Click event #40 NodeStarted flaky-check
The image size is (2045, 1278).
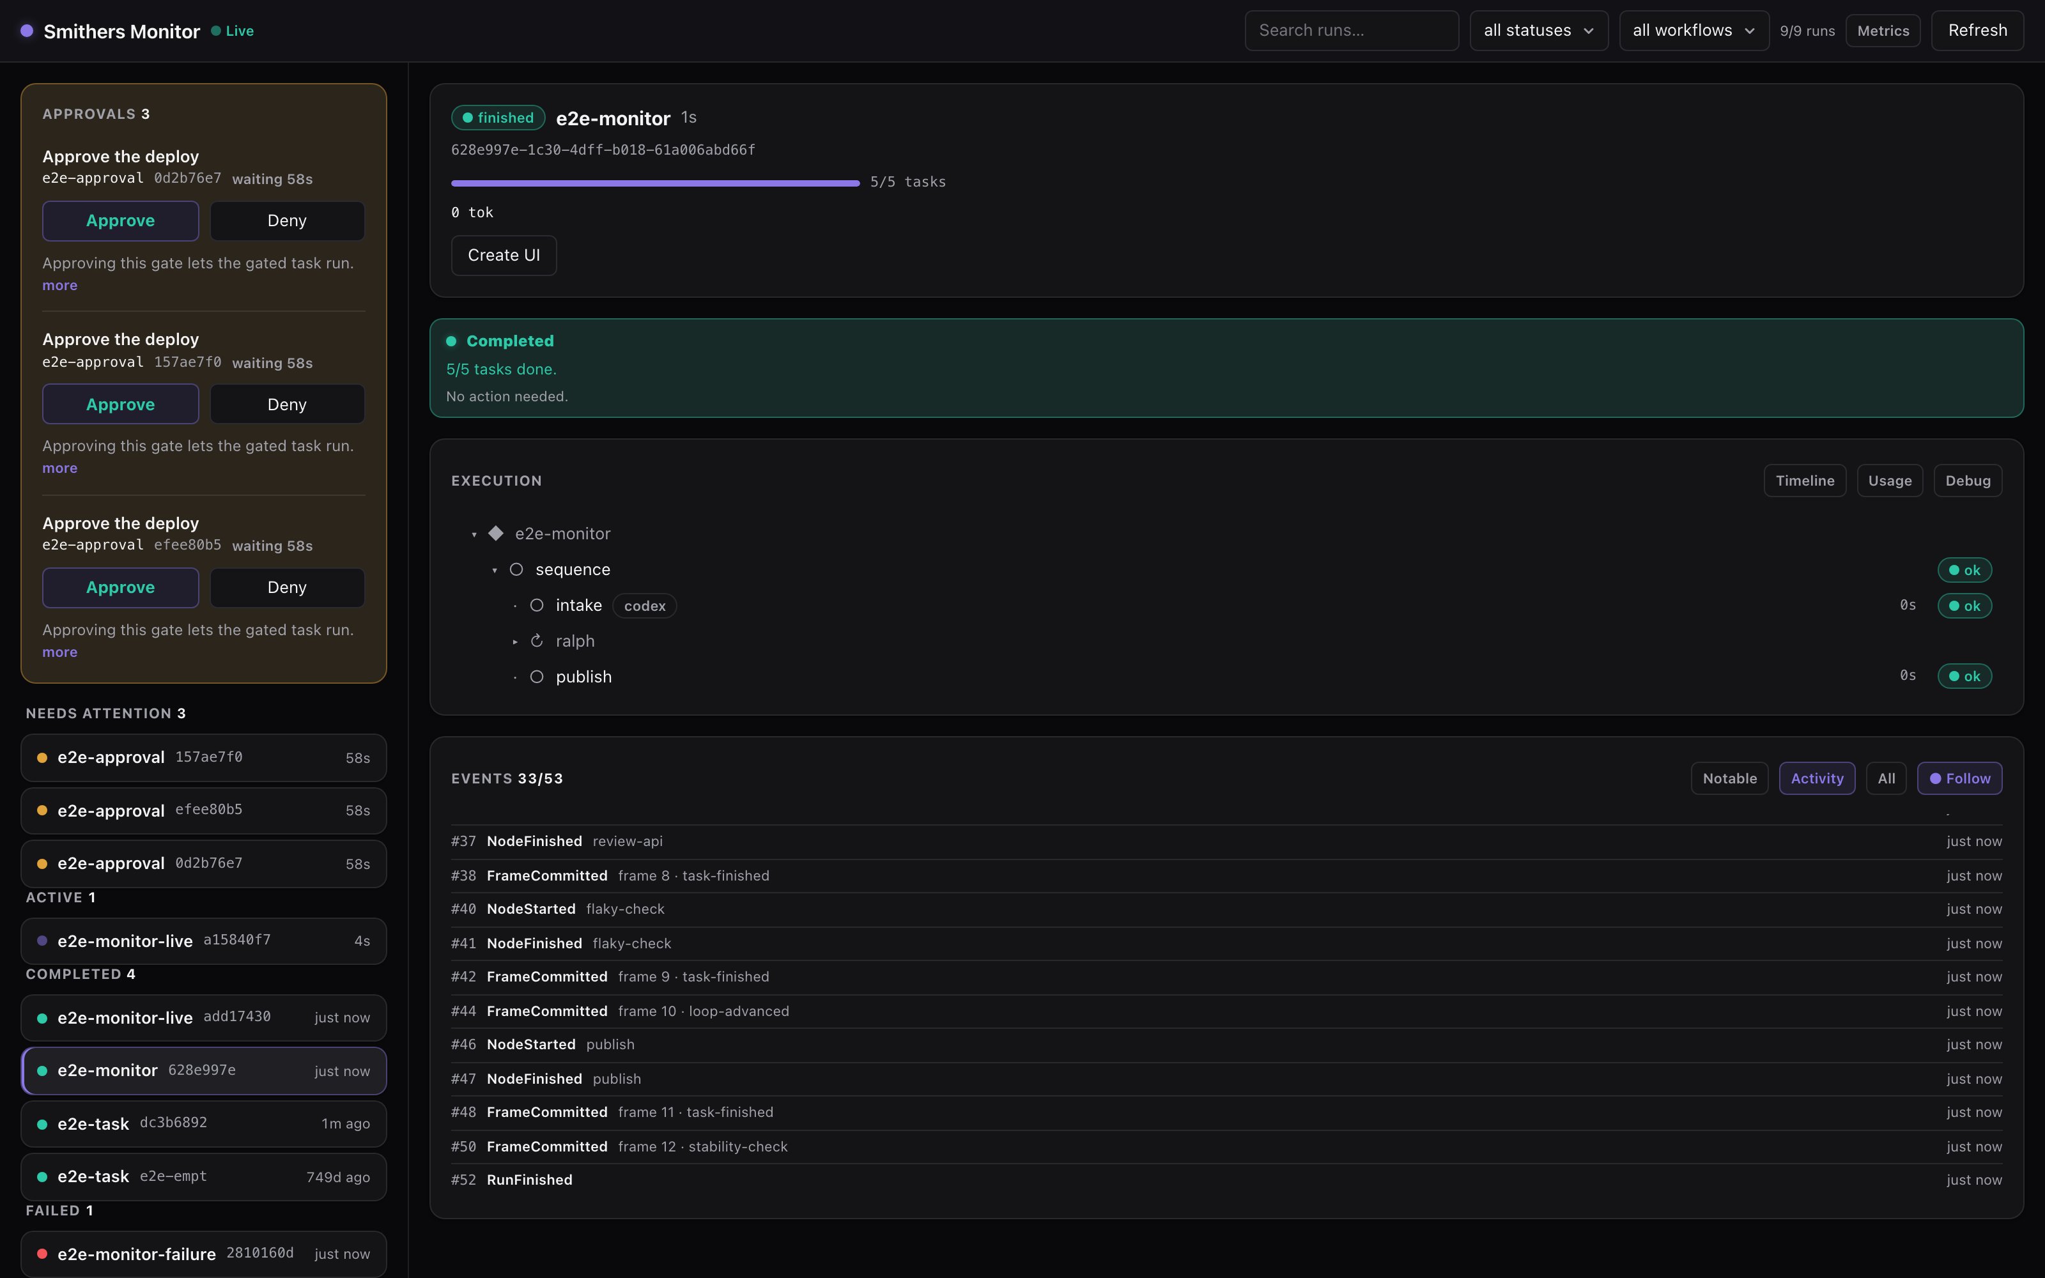coord(1226,909)
